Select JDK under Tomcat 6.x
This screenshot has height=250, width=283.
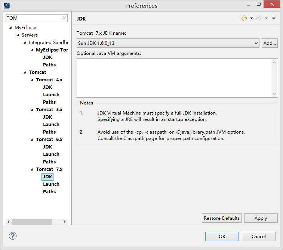pos(47,147)
